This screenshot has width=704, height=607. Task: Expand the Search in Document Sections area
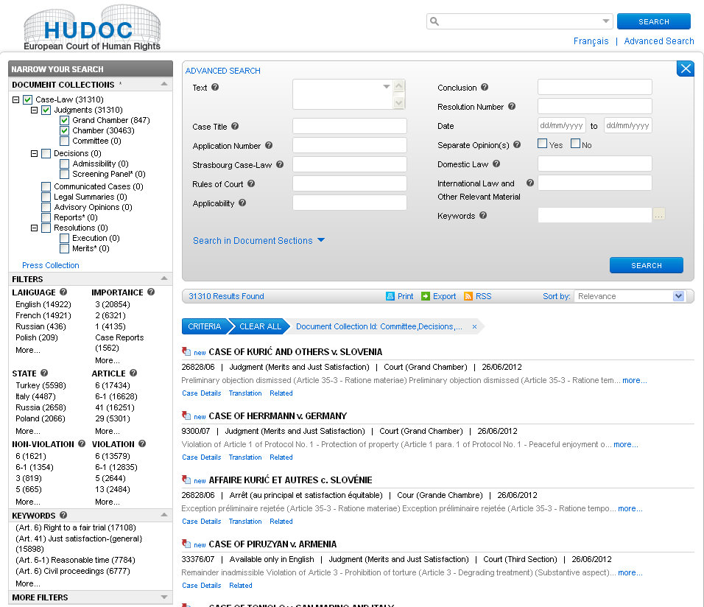click(254, 240)
